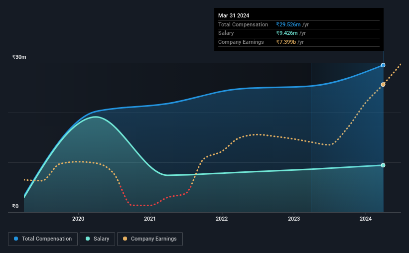Click the Mar 31 2024 tooltip date
The image size is (409, 253).
pos(234,15)
